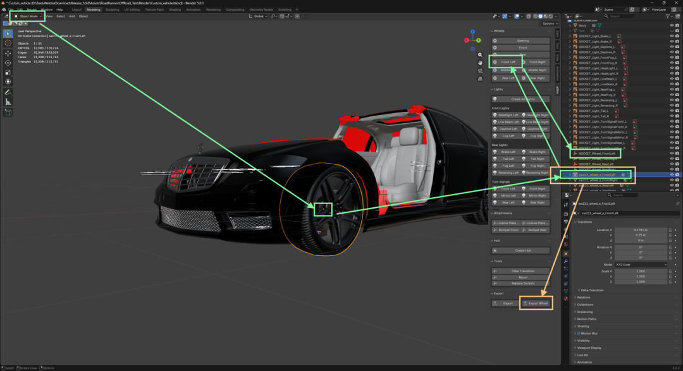Switch to the UV Editing workspace tab
This screenshot has height=371, width=683.
132,9
